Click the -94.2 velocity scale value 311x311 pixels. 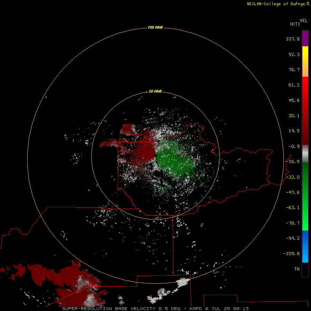point(293,238)
